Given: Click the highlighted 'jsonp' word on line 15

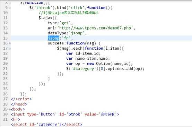Looking at the screenshot, I should tap(53, 38).
